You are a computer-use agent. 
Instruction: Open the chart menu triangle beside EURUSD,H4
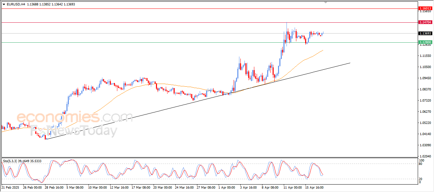4,4
